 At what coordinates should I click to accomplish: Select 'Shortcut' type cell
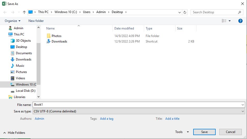(151, 41)
